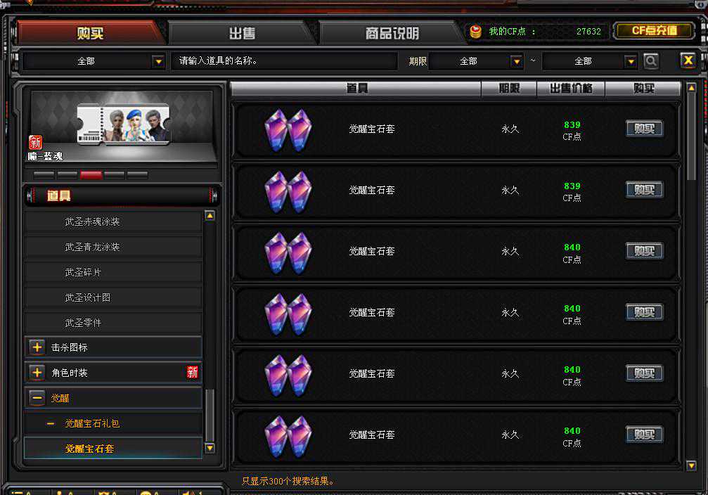The height and width of the screenshot is (495, 708).
Task: Expand the 击杀图标 category plus icon
Action: [37, 347]
